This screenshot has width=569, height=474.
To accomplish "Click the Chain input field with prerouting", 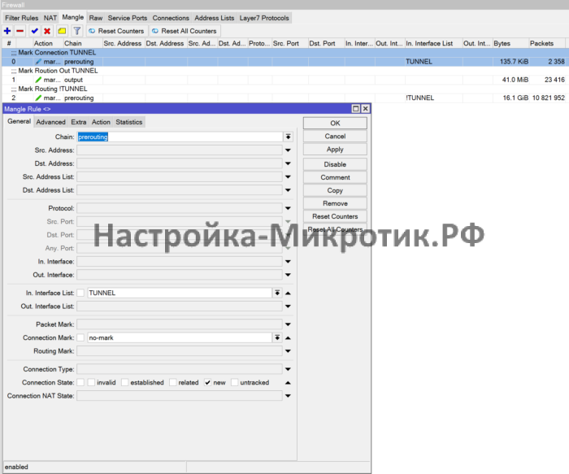I will point(180,137).
